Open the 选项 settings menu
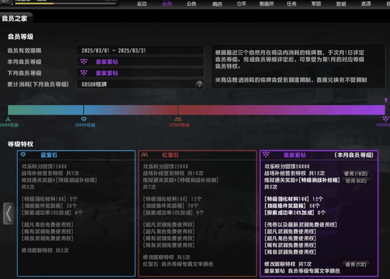 (x=366, y=4)
